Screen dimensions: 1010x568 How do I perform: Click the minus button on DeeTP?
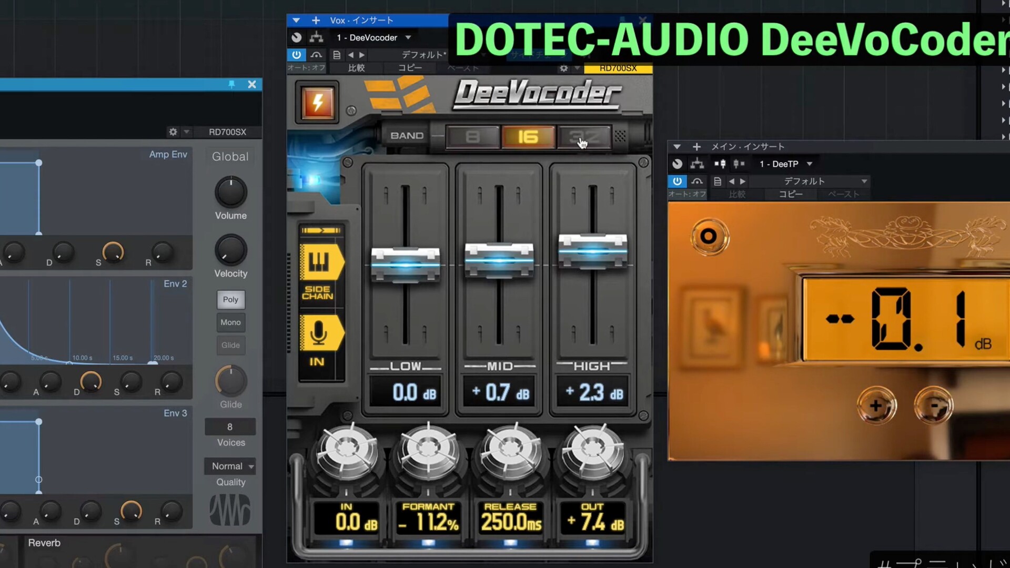coord(934,406)
